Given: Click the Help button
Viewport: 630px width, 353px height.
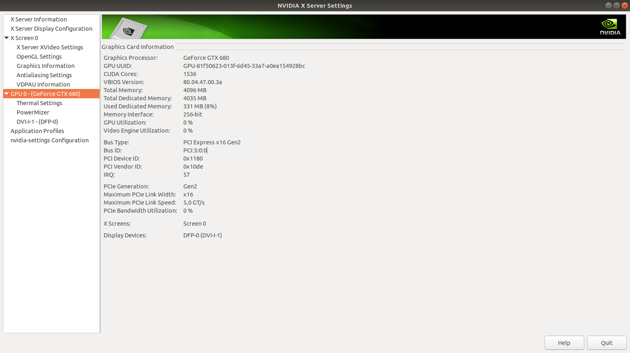Looking at the screenshot, I should tap(564, 342).
